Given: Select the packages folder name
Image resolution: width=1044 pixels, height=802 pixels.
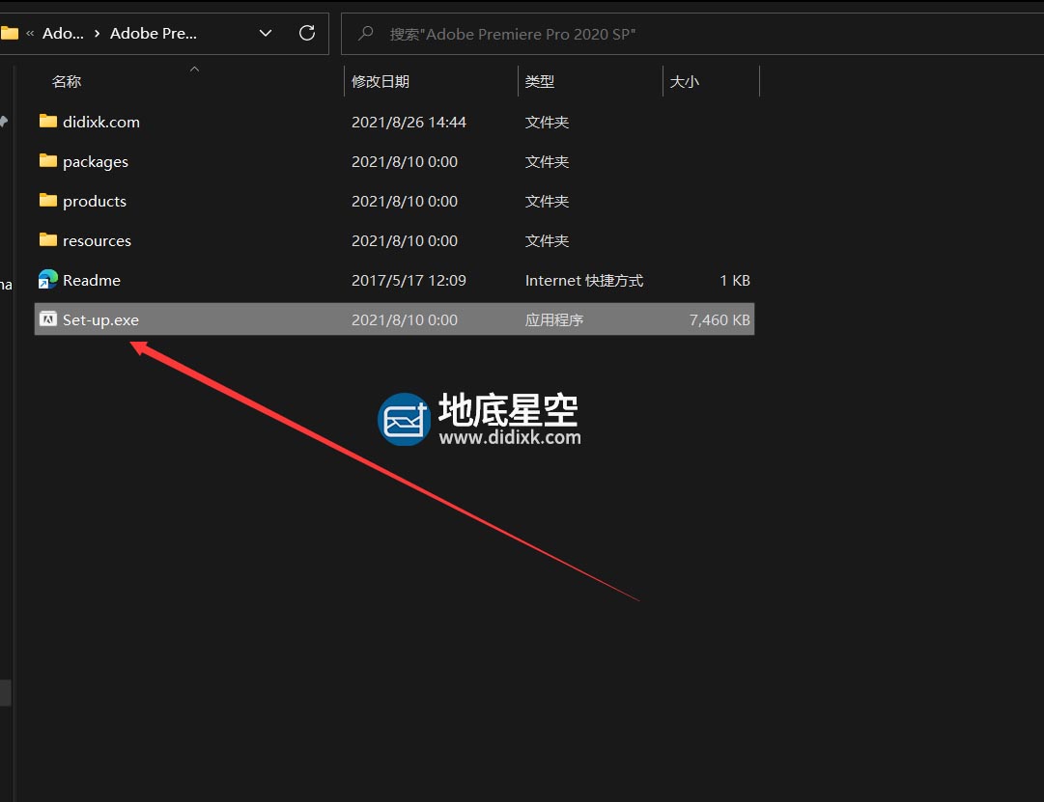Looking at the screenshot, I should [96, 162].
